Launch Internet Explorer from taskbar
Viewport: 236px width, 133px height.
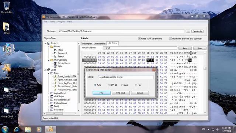point(16,129)
